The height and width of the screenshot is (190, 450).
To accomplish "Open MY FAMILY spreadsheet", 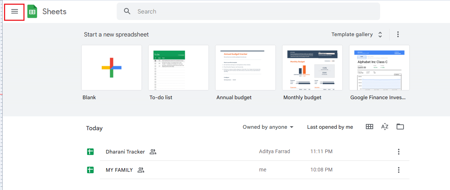I will pyautogui.click(x=119, y=170).
